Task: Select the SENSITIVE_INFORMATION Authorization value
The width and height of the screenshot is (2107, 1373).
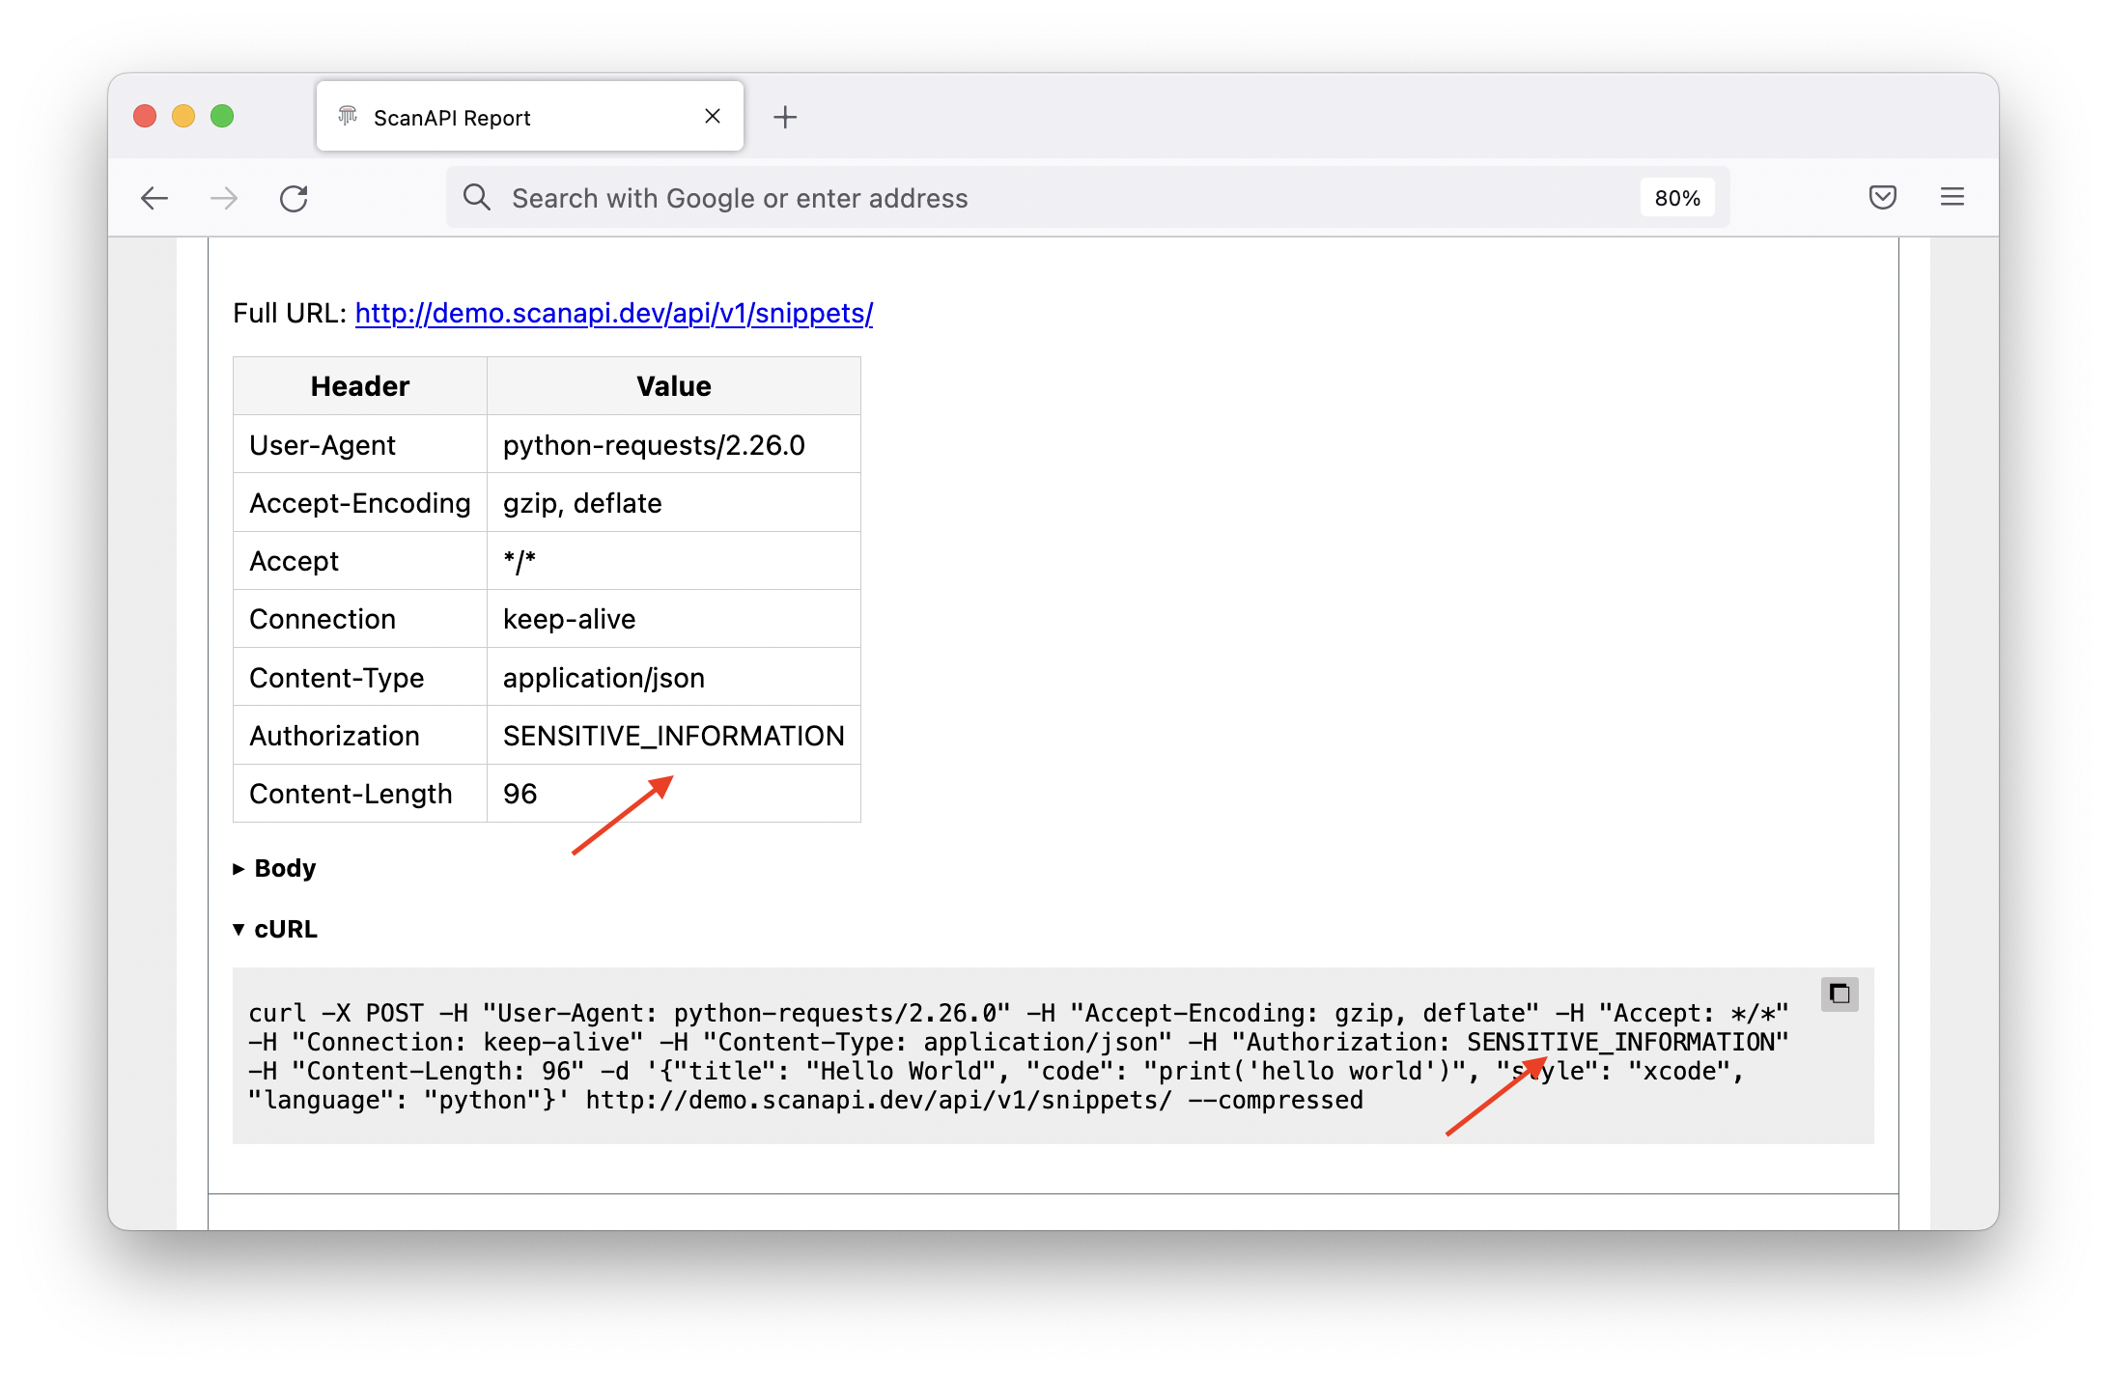Action: tap(672, 735)
